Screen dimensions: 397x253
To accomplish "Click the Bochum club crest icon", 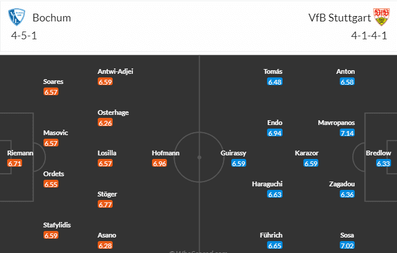I will [x=18, y=17].
